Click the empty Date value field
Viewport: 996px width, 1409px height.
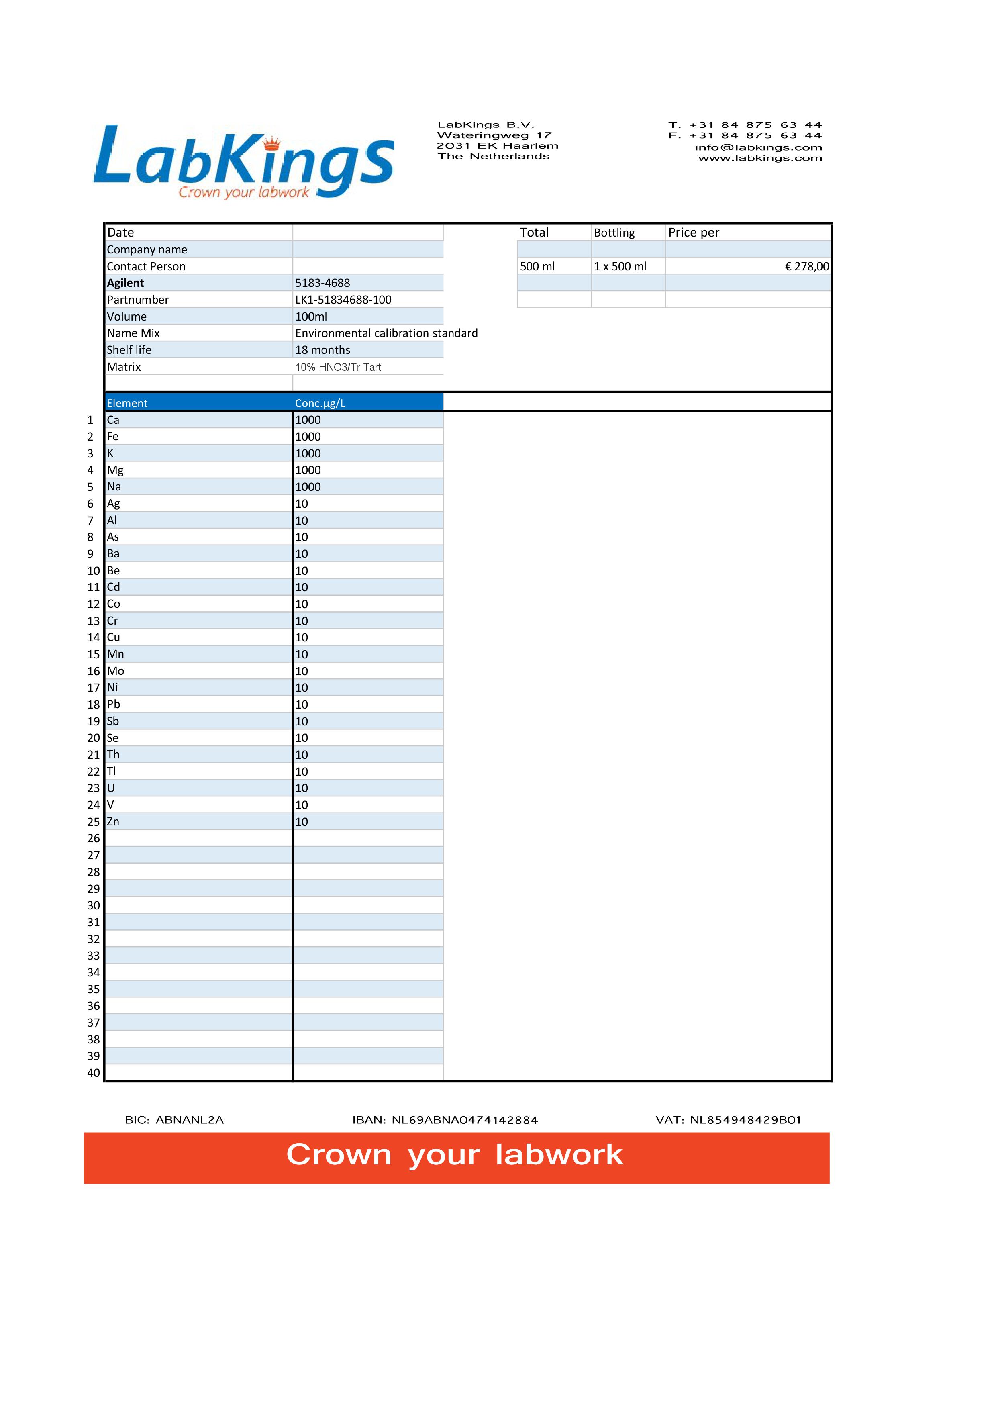tap(367, 233)
